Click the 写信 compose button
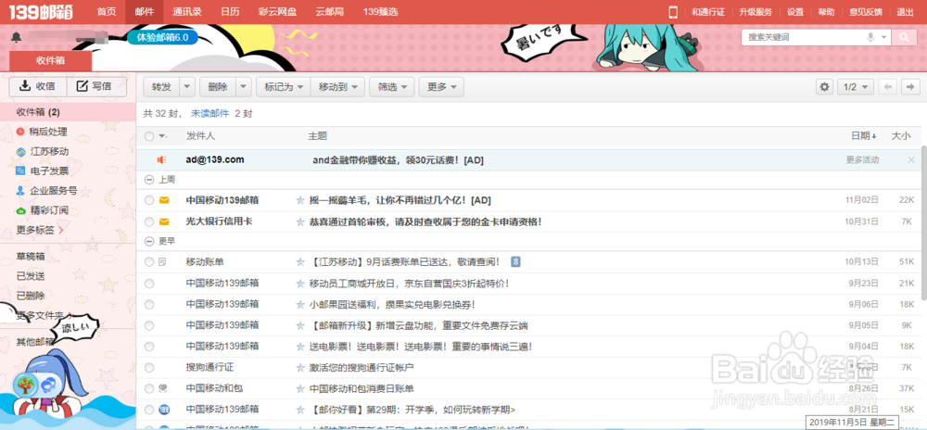The height and width of the screenshot is (430, 927). click(97, 86)
